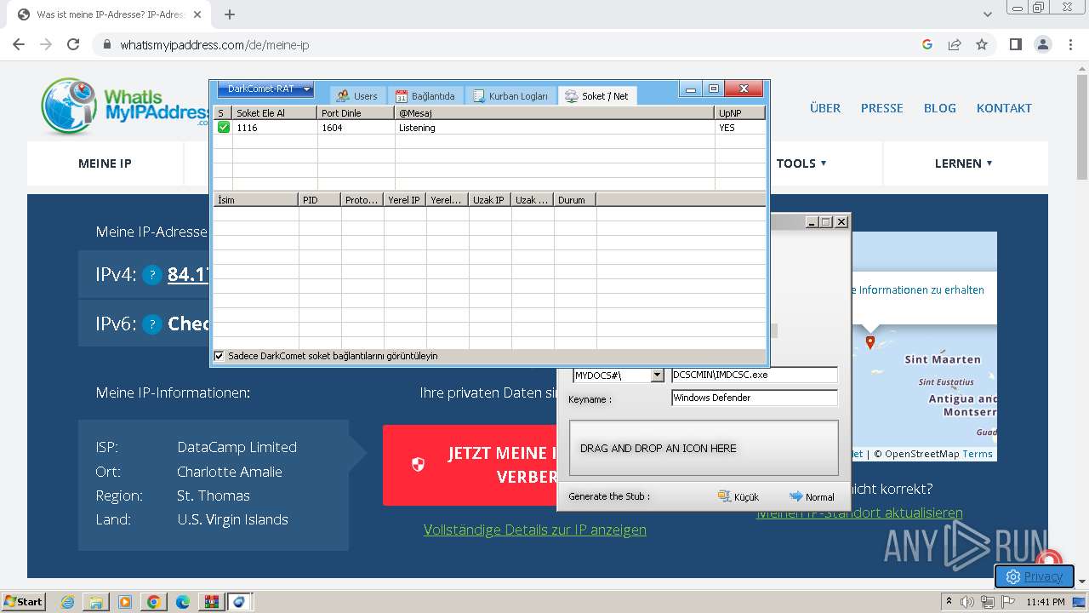1089x613 pixels.
Task: Click the green check icon in row 1116
Action: (x=223, y=127)
